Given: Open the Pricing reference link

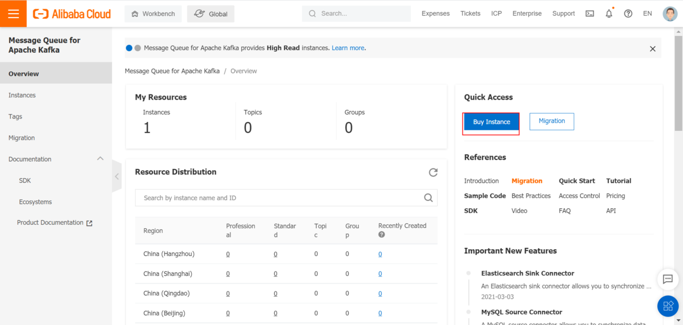Looking at the screenshot, I should [x=615, y=196].
